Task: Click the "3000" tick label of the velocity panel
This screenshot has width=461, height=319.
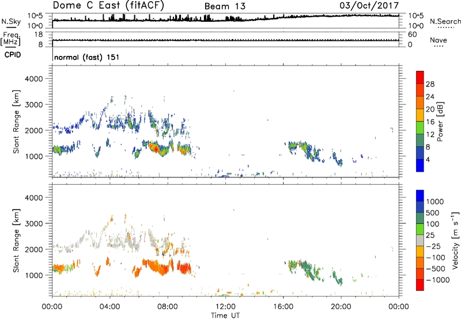Action: pyautogui.click(x=33, y=223)
